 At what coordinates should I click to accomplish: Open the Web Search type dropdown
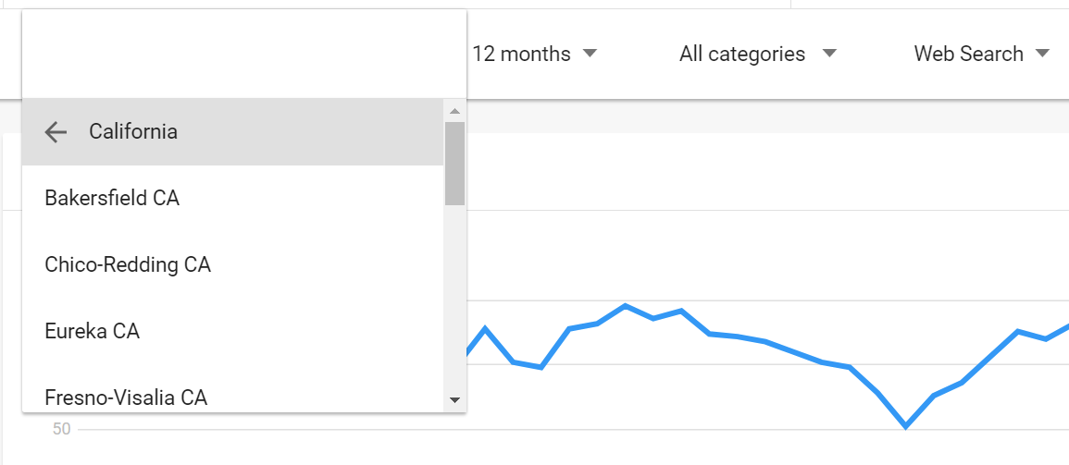click(x=981, y=53)
